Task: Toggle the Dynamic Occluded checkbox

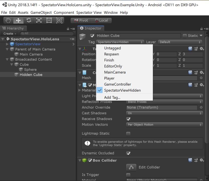Action: pyautogui.click(x=128, y=153)
